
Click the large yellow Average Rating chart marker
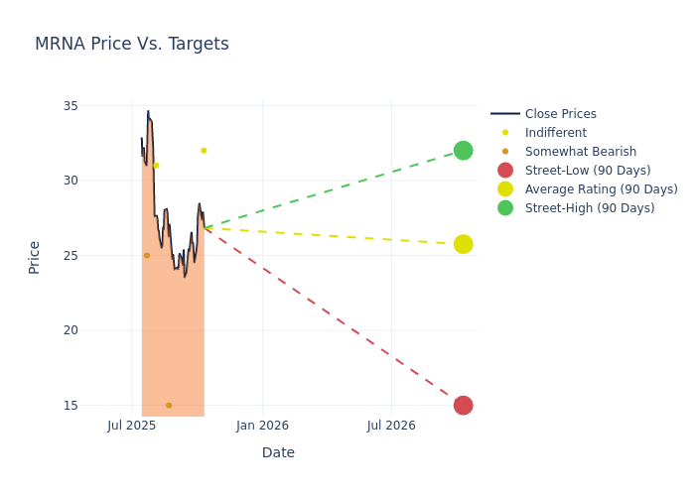[x=463, y=244]
